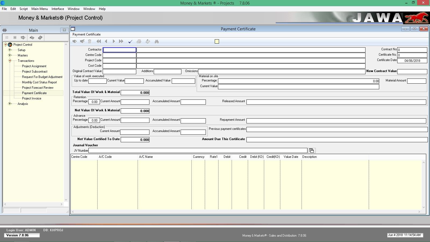The image size is (430, 242).
Task: Click the Material Amount field
Action: pos(417,81)
